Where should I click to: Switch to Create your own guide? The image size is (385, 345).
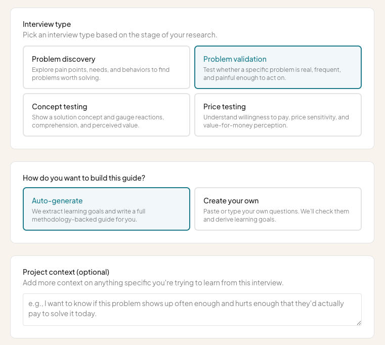[x=278, y=209]
